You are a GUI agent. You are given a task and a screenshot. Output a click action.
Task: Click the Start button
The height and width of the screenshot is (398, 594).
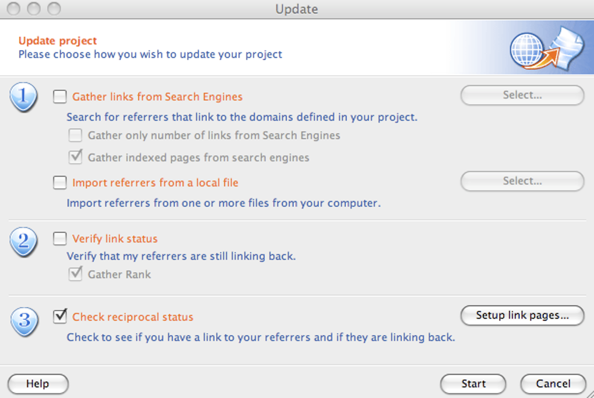coord(473,384)
